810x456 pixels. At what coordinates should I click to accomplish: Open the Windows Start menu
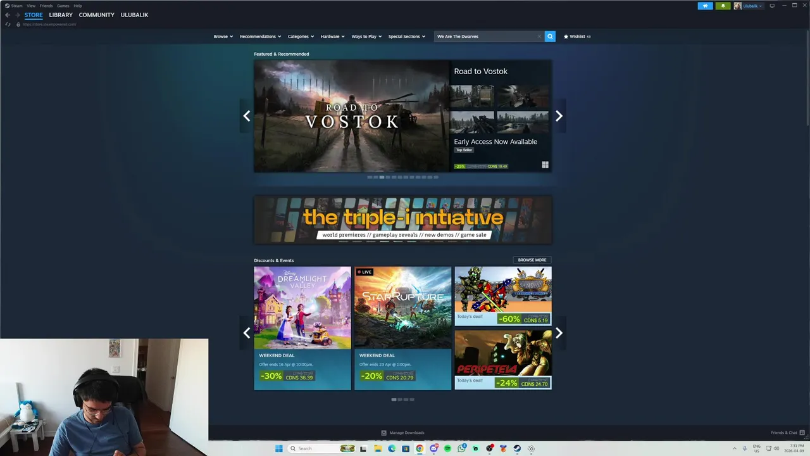[x=278, y=448]
